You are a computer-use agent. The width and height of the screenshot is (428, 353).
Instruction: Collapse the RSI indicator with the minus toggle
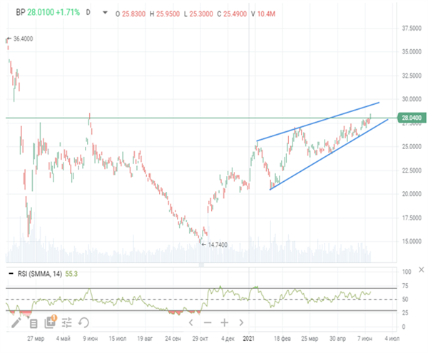(11, 273)
